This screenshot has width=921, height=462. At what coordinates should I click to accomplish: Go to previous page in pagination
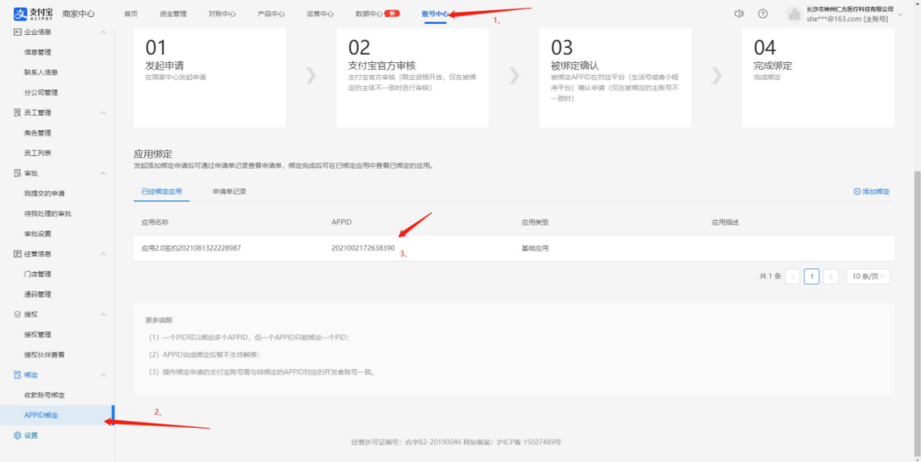(x=792, y=276)
